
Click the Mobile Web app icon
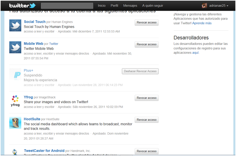(x=15, y=47)
